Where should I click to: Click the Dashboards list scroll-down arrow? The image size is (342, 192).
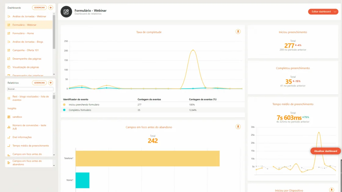[x=54, y=74]
